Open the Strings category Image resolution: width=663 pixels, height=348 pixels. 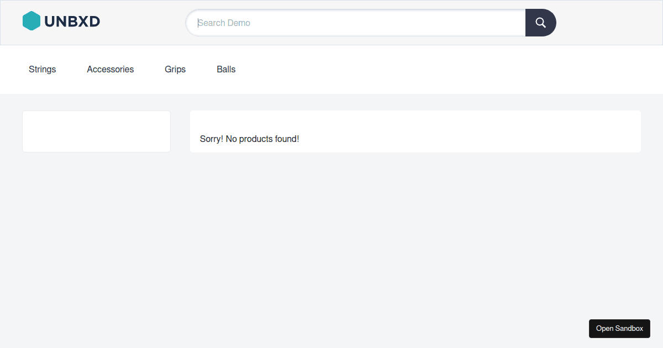point(43,69)
